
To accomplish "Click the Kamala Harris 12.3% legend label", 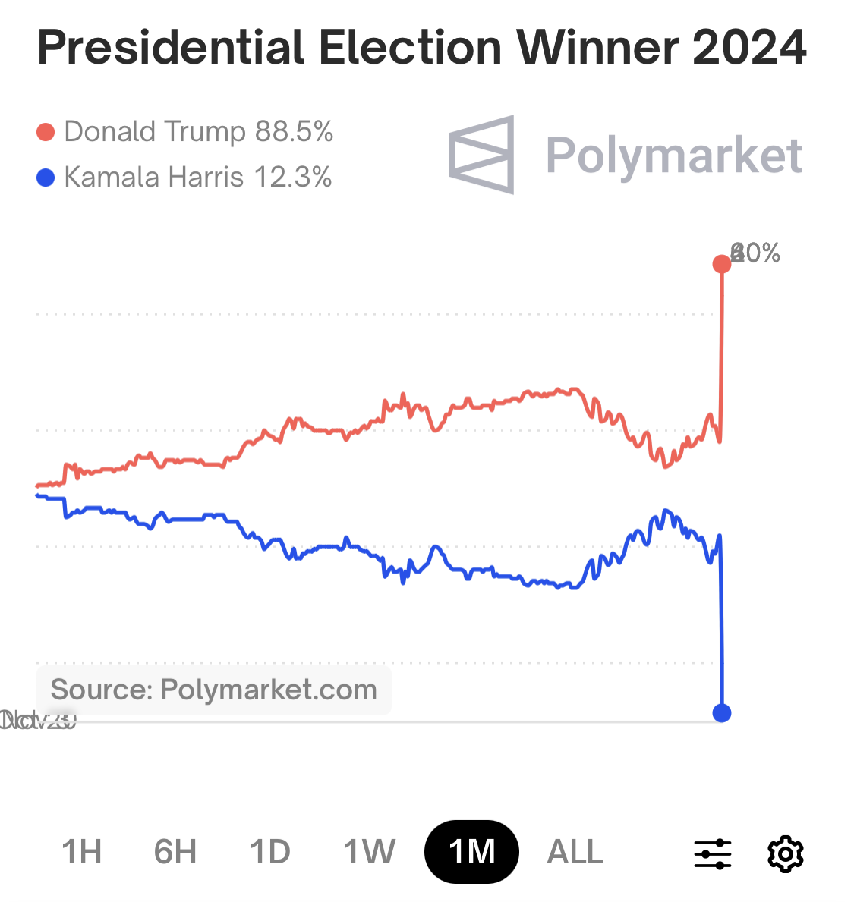I will [x=198, y=178].
